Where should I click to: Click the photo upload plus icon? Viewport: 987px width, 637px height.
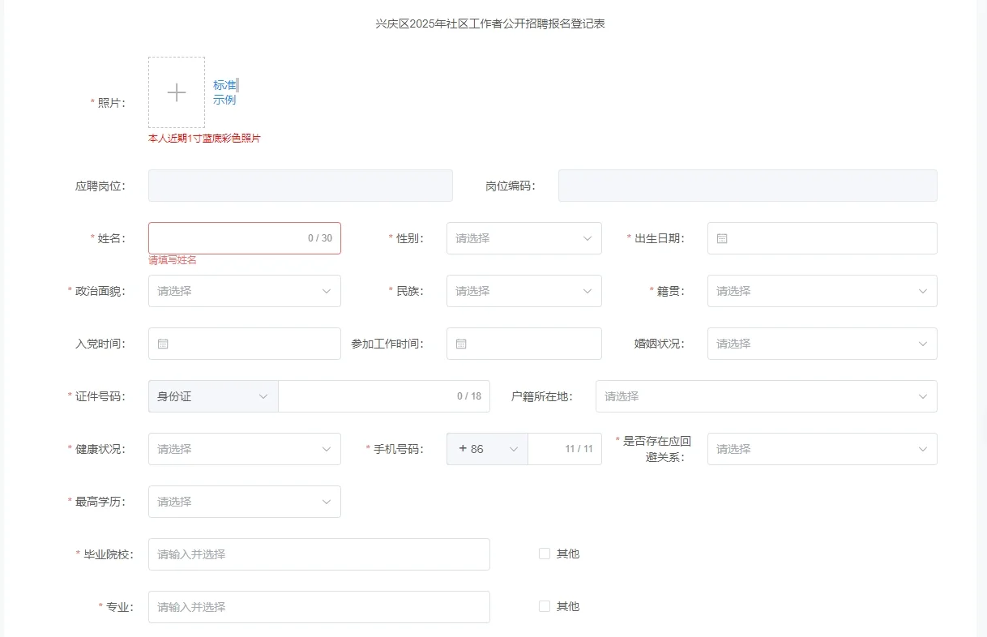[176, 92]
